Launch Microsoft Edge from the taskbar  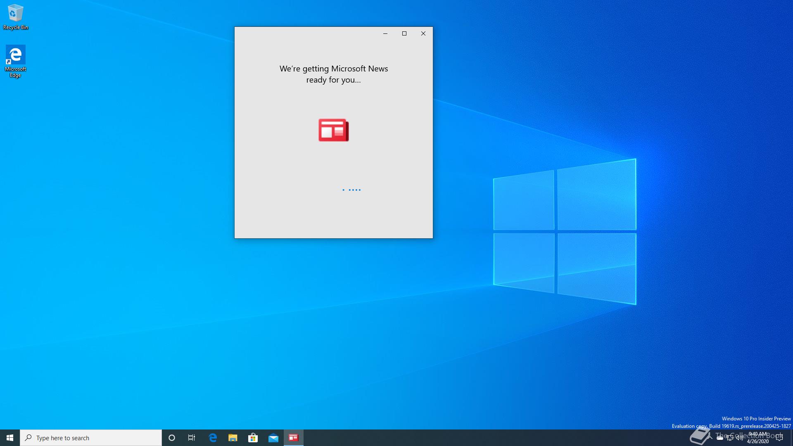(213, 438)
